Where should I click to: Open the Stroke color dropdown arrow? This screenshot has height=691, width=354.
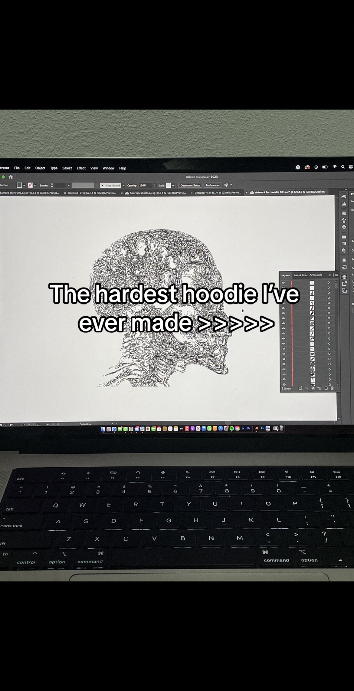(x=35, y=185)
